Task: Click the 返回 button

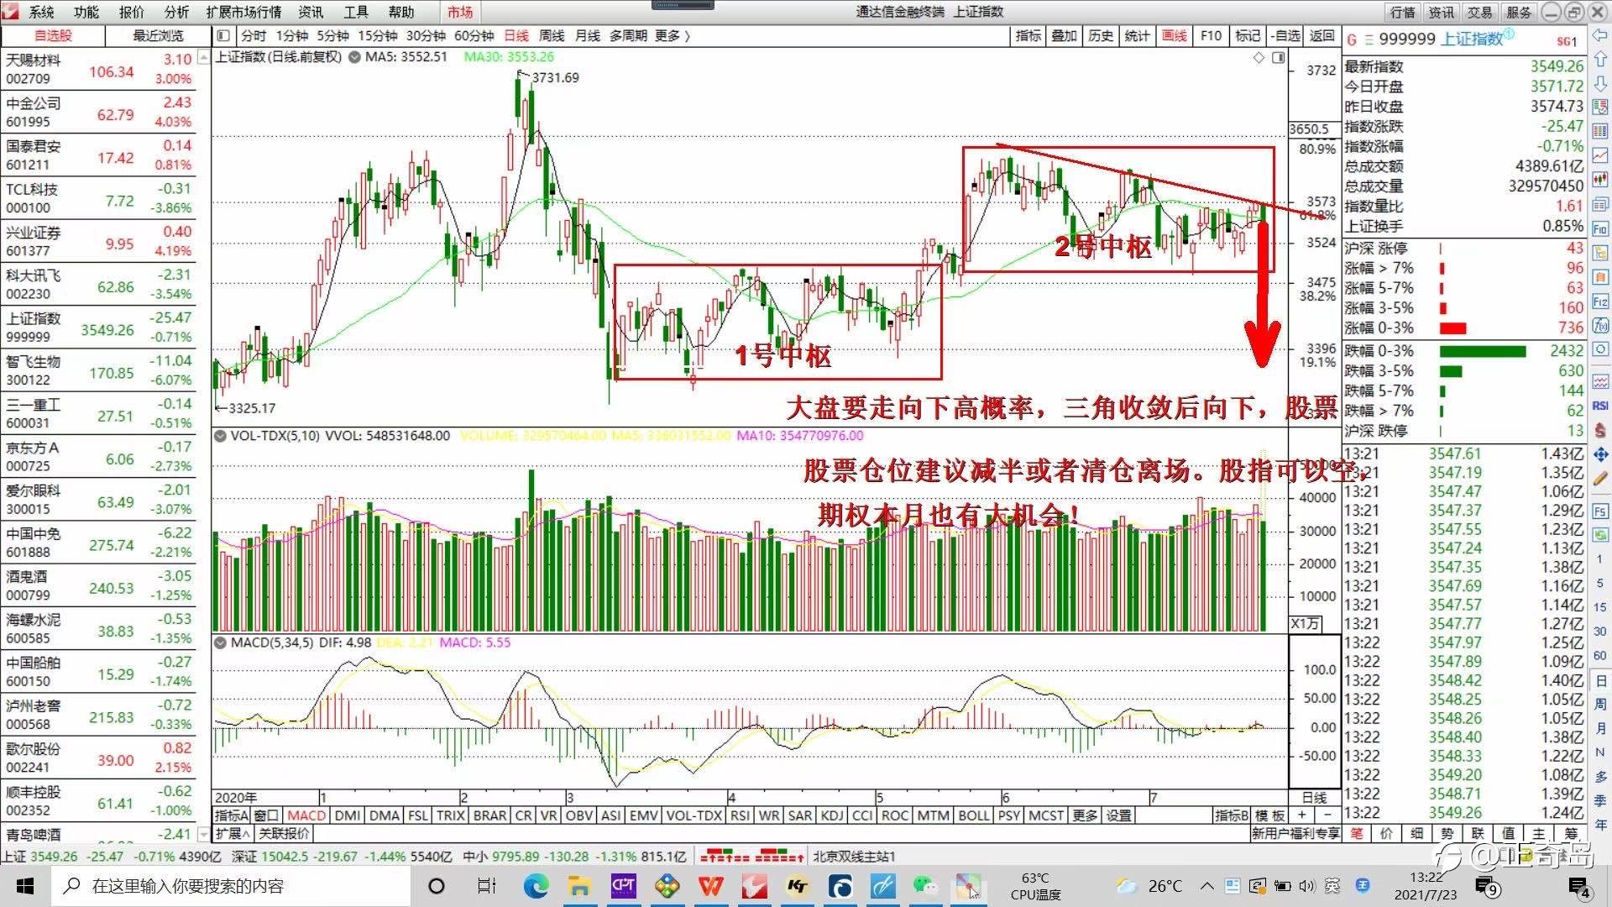Action: coord(1322,36)
